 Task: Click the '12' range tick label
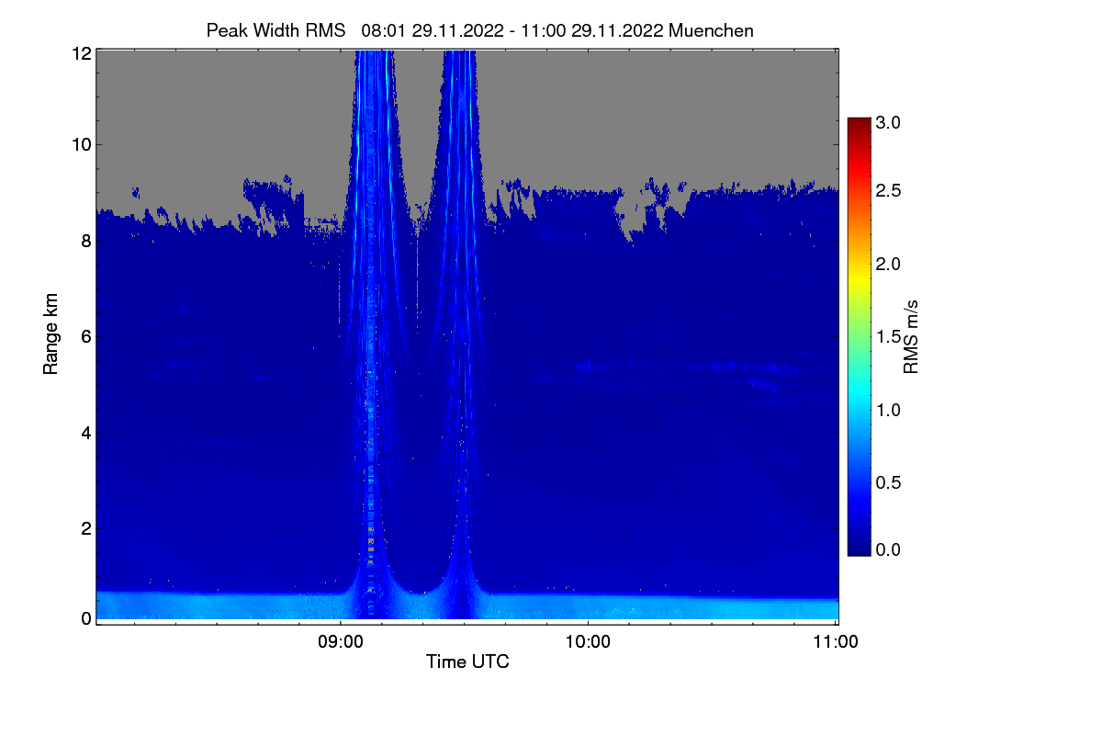pyautogui.click(x=82, y=53)
